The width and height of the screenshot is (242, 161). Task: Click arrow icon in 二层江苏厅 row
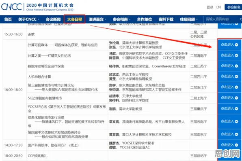click(236, 66)
